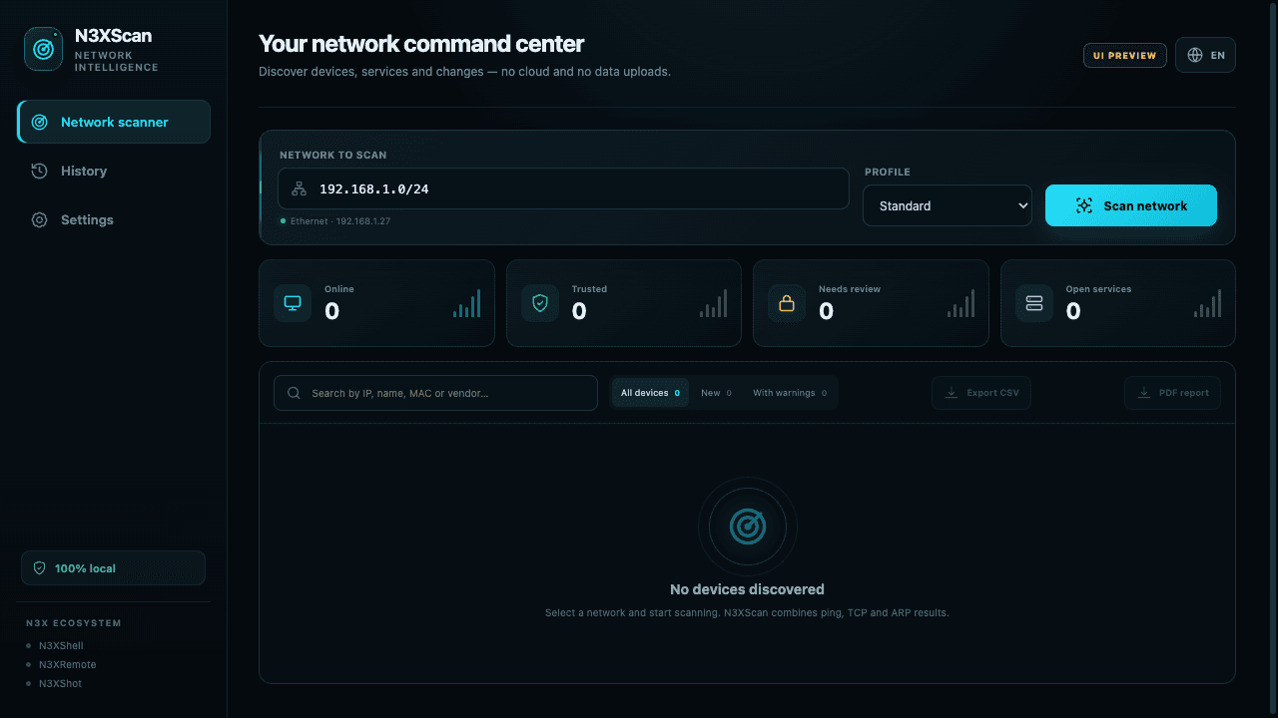The height and width of the screenshot is (718, 1278).
Task: Open the Profile Standard dropdown
Action: click(948, 205)
